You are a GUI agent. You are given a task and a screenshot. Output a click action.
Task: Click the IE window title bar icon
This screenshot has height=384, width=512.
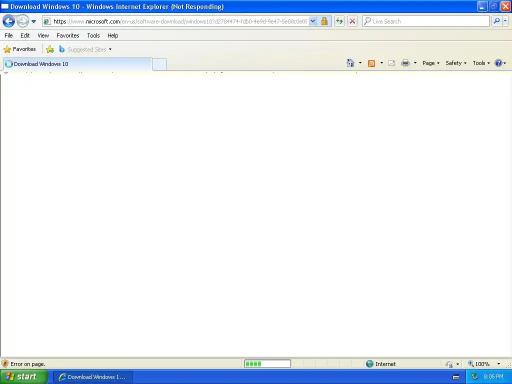click(x=5, y=6)
